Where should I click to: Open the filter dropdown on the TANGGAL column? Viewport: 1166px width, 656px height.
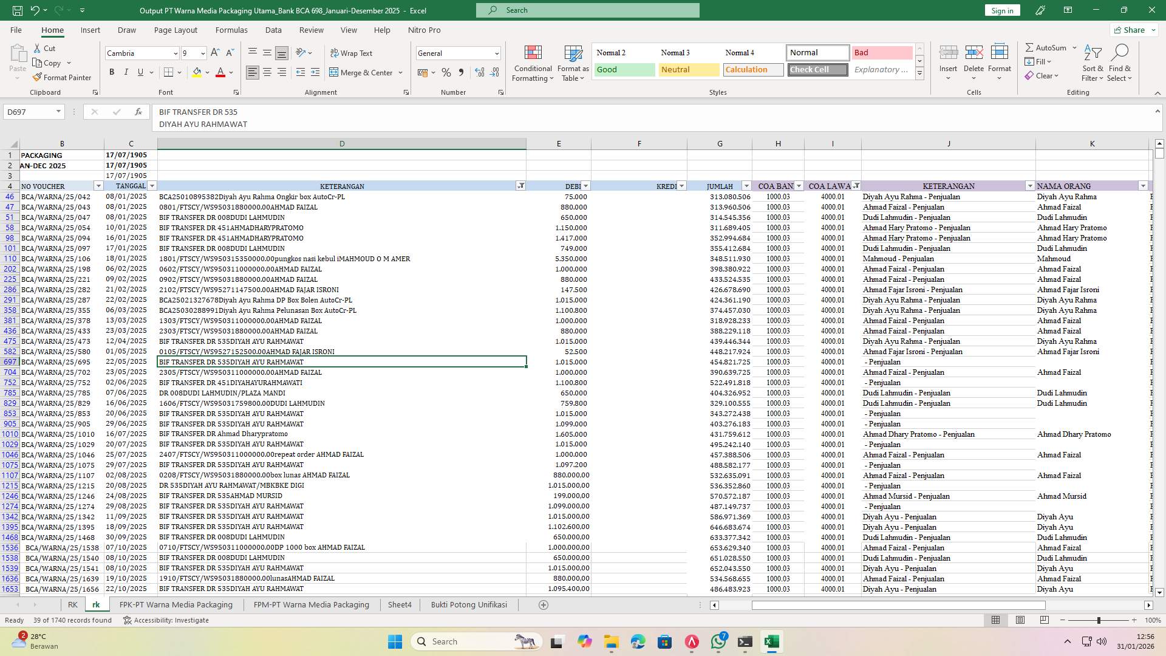pos(151,186)
